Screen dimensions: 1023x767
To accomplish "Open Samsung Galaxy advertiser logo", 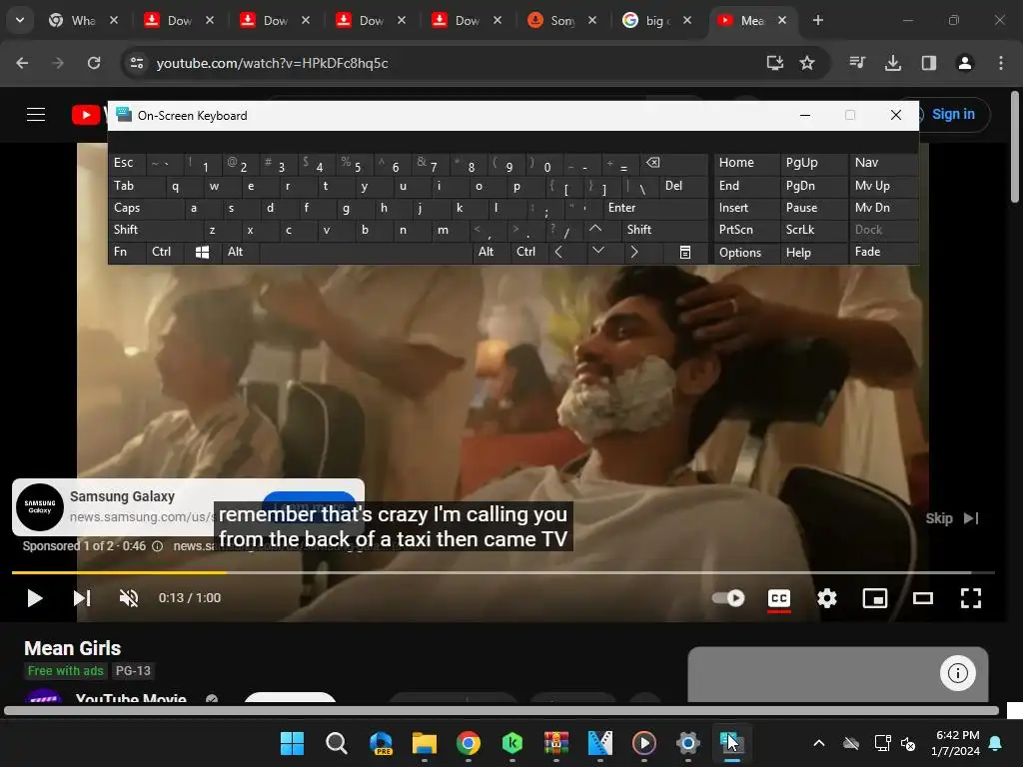I will (40, 506).
